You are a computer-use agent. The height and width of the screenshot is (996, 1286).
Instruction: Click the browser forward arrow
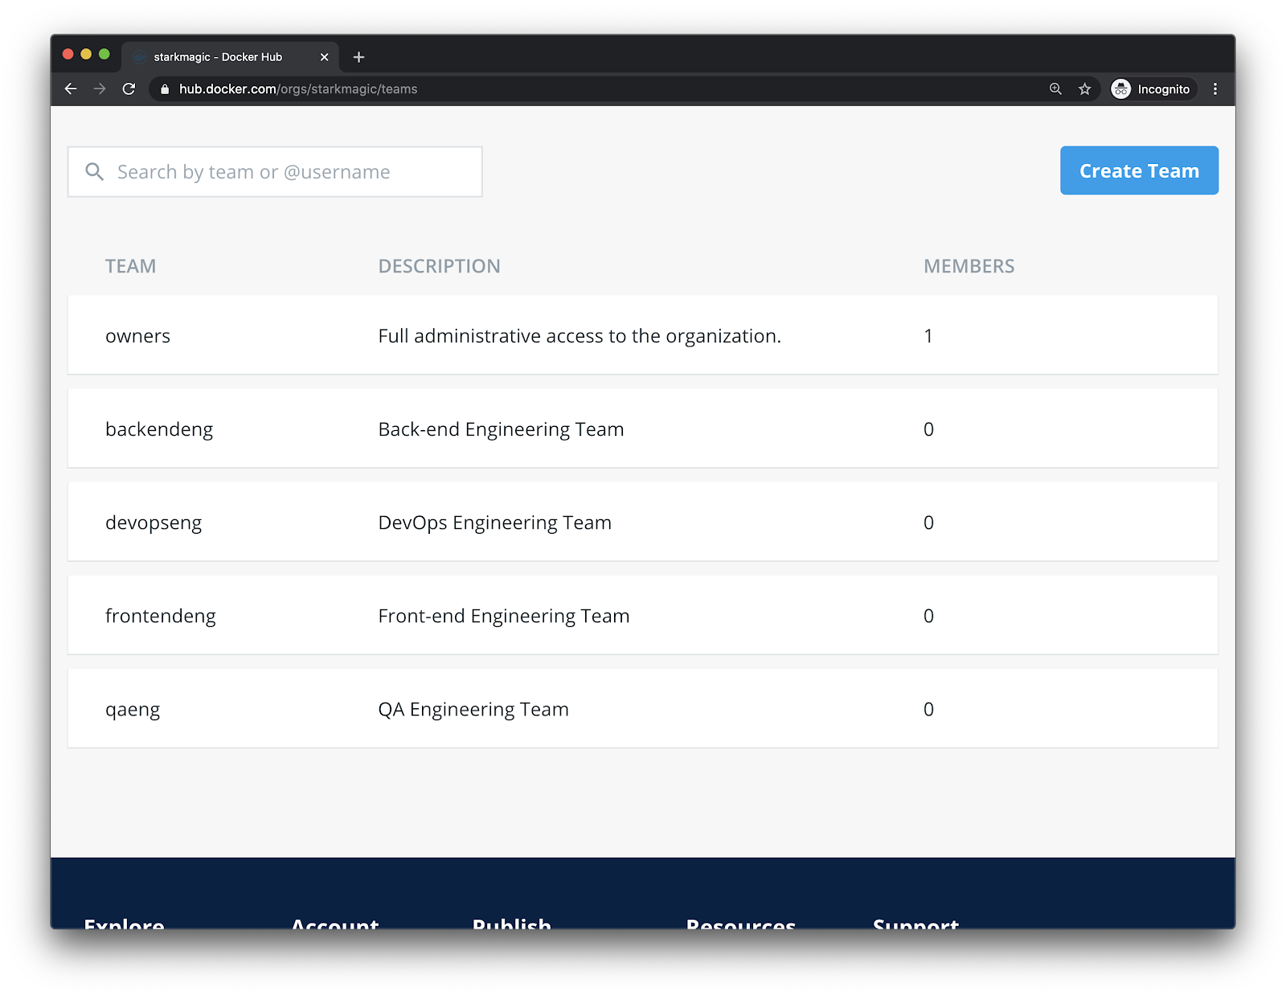click(100, 89)
